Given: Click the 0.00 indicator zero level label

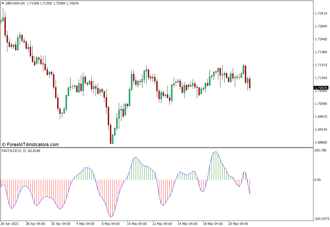Looking at the screenshot, I should click(x=317, y=180).
